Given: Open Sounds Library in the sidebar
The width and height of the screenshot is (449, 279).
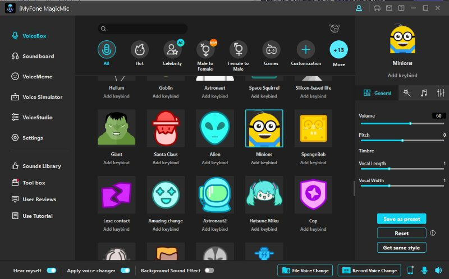Looking at the screenshot, I should [36, 166].
